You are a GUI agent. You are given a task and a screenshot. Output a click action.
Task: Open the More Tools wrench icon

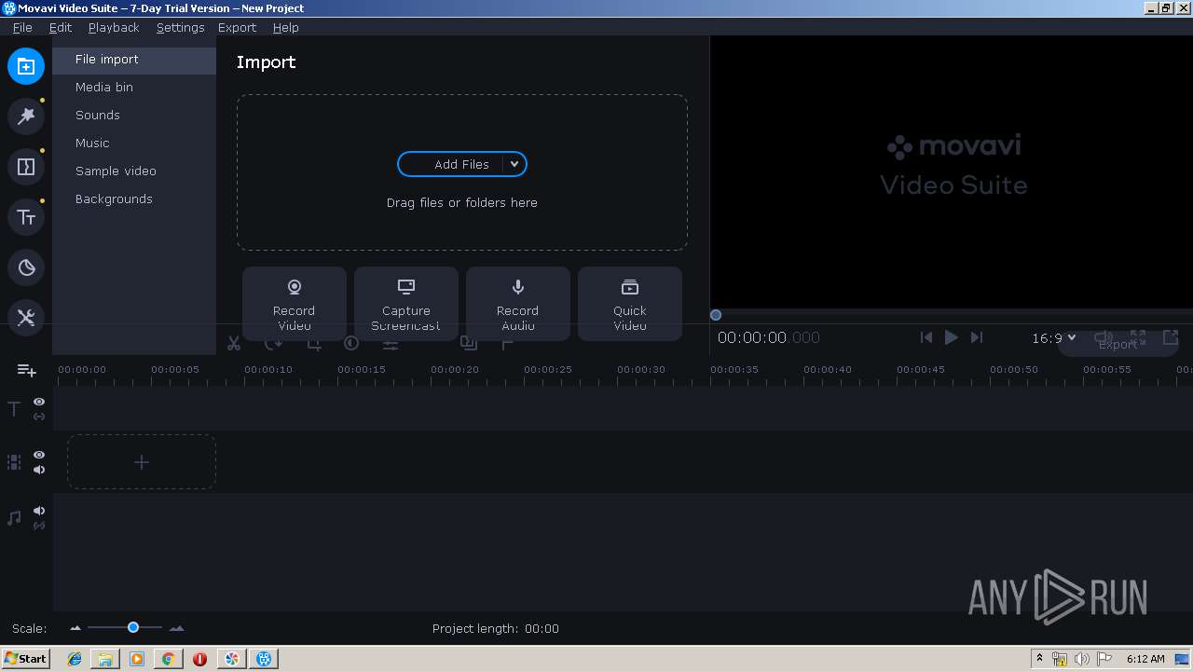tap(26, 318)
